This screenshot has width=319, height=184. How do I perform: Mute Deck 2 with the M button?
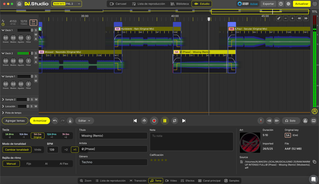(x=36, y=58)
